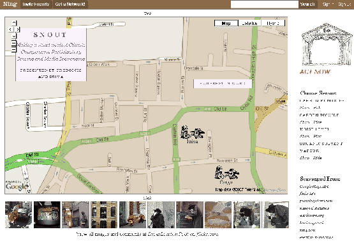Open the first photo thumbnail in the strip

[x=18, y=215]
